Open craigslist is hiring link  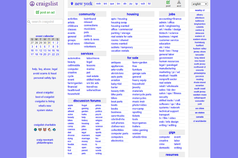(x=45, y=101)
